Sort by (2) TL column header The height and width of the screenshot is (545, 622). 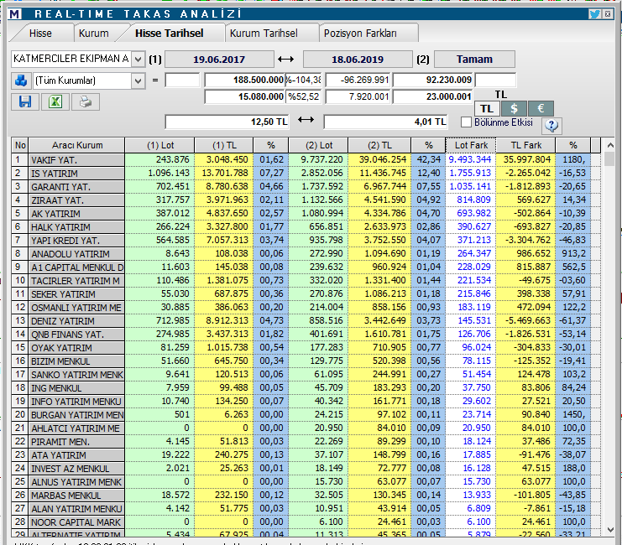tap(379, 145)
